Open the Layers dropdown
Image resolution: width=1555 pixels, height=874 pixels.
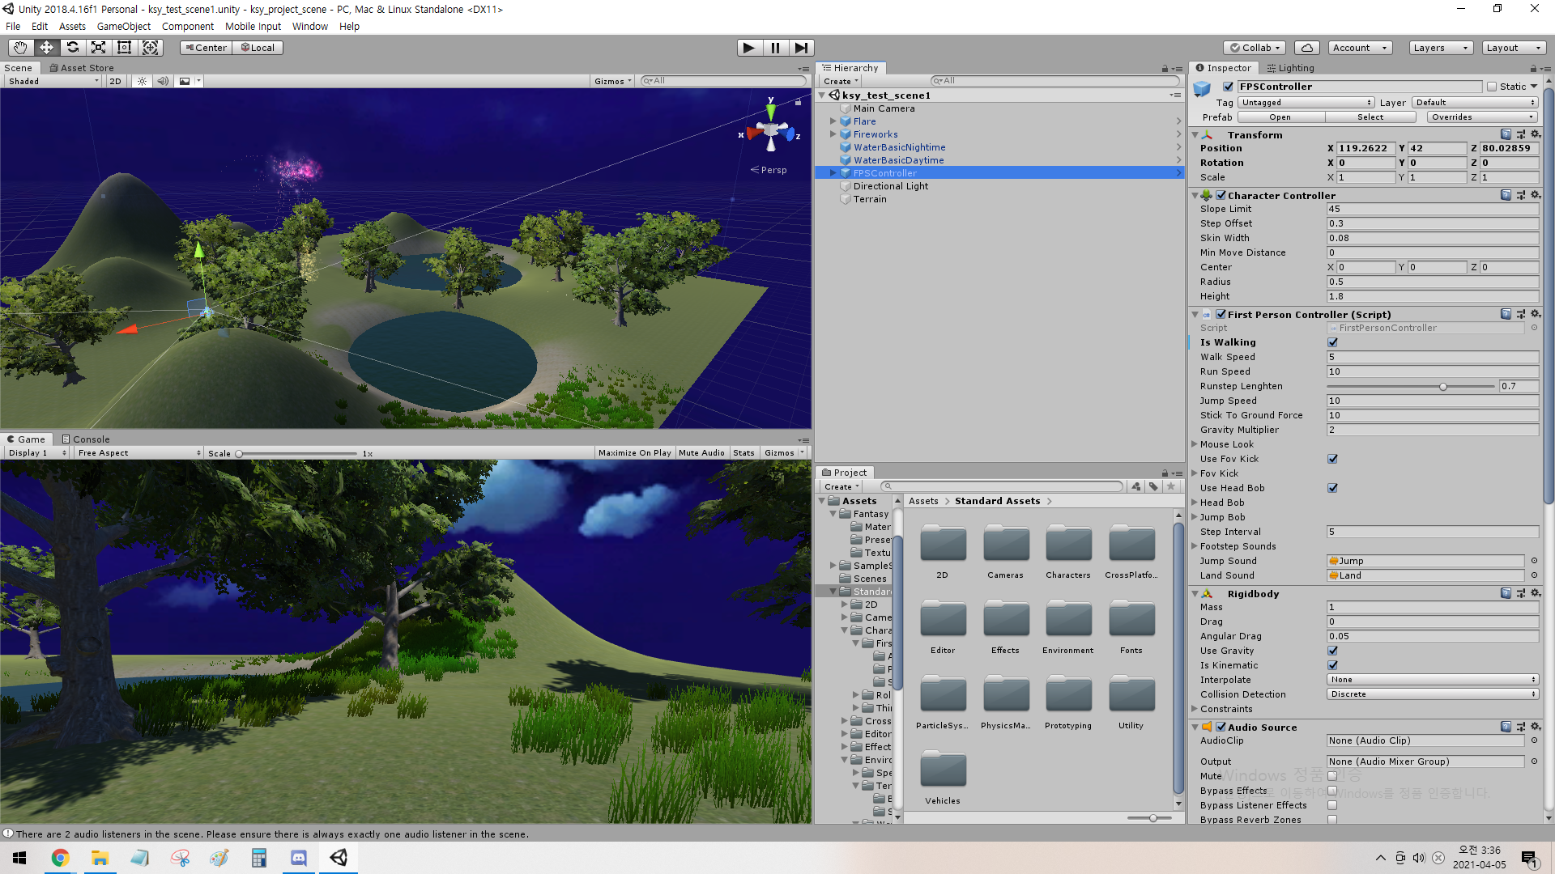tap(1439, 48)
